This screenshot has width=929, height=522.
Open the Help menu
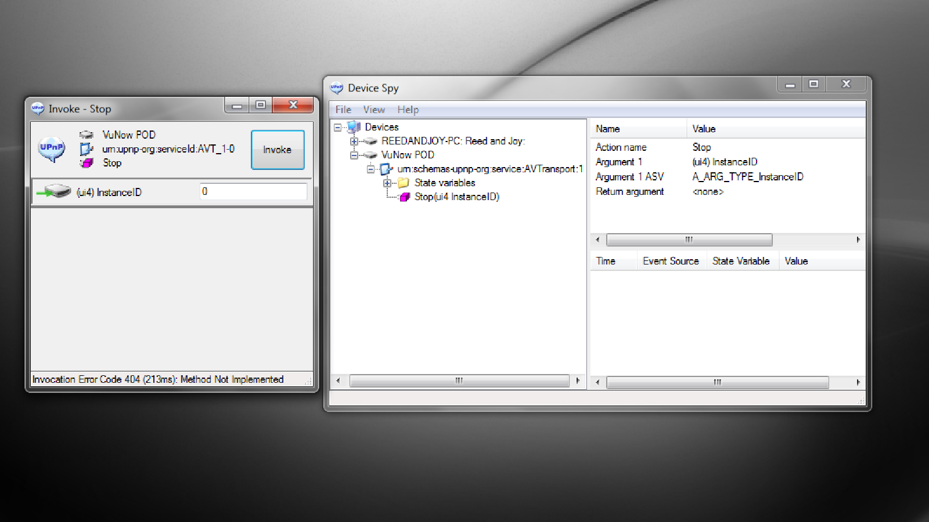point(408,110)
